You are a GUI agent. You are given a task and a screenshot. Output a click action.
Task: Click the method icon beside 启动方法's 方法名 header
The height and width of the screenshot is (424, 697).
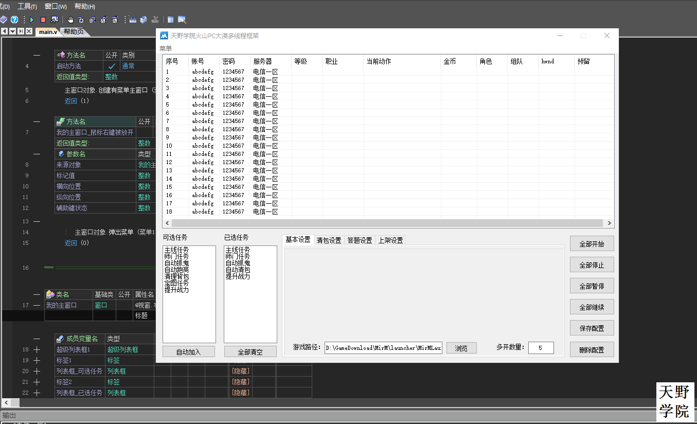[61, 55]
